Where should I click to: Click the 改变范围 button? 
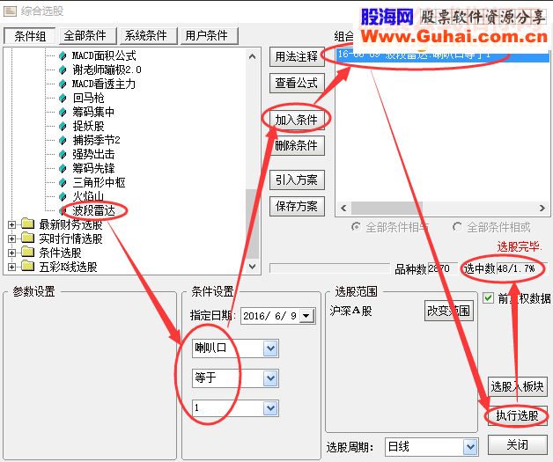coord(449,311)
